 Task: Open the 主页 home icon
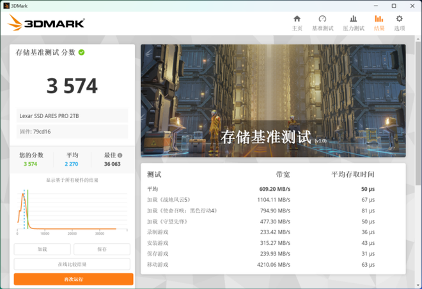[297, 19]
